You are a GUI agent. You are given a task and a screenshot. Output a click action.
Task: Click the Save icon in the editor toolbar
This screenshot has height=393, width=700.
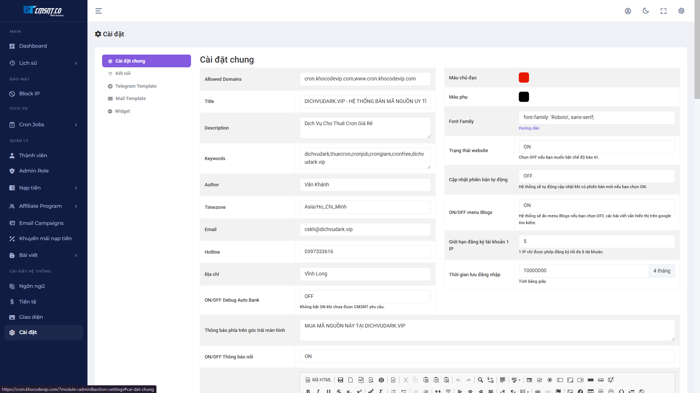(x=341, y=380)
